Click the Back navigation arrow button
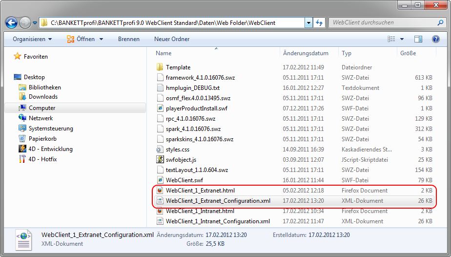The height and width of the screenshot is (257, 451). click(12, 22)
